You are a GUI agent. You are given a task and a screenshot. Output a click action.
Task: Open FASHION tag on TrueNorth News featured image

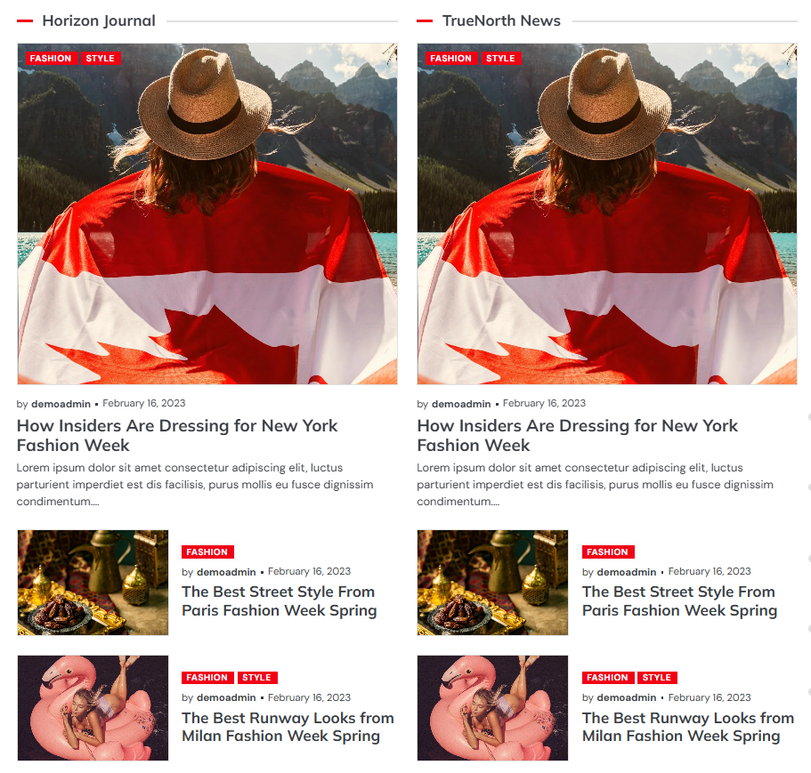click(450, 59)
